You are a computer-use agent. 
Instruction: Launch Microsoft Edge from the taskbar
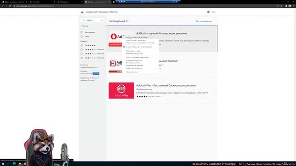tap(14, 164)
